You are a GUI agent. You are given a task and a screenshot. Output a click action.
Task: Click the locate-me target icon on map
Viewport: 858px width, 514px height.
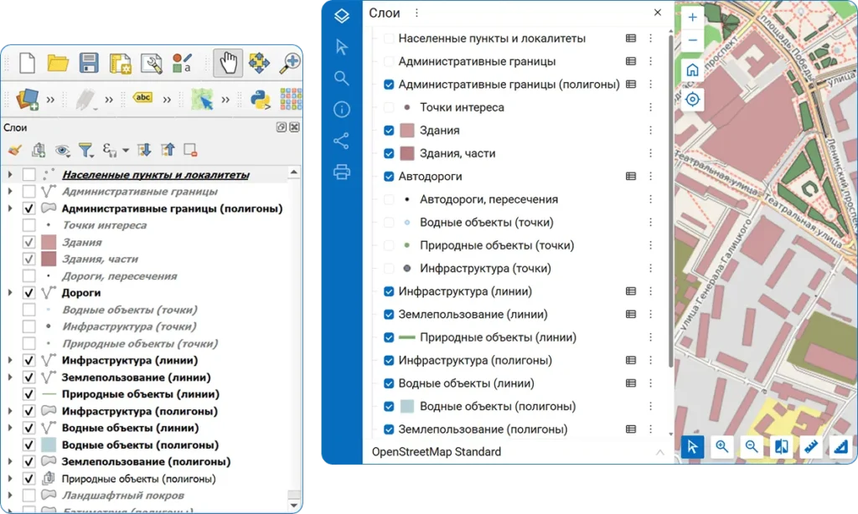coord(692,100)
